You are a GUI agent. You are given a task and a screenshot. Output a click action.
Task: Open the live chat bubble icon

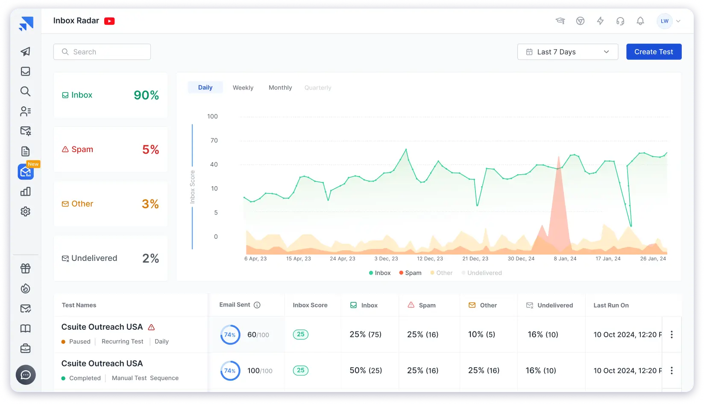click(x=26, y=375)
